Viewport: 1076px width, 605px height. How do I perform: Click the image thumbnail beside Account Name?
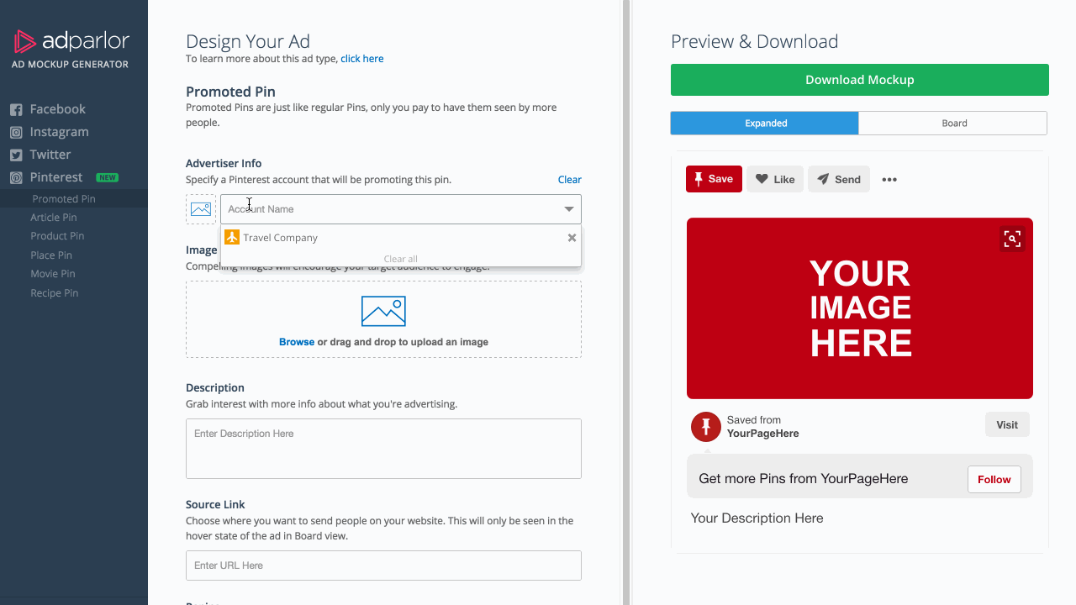tap(200, 208)
